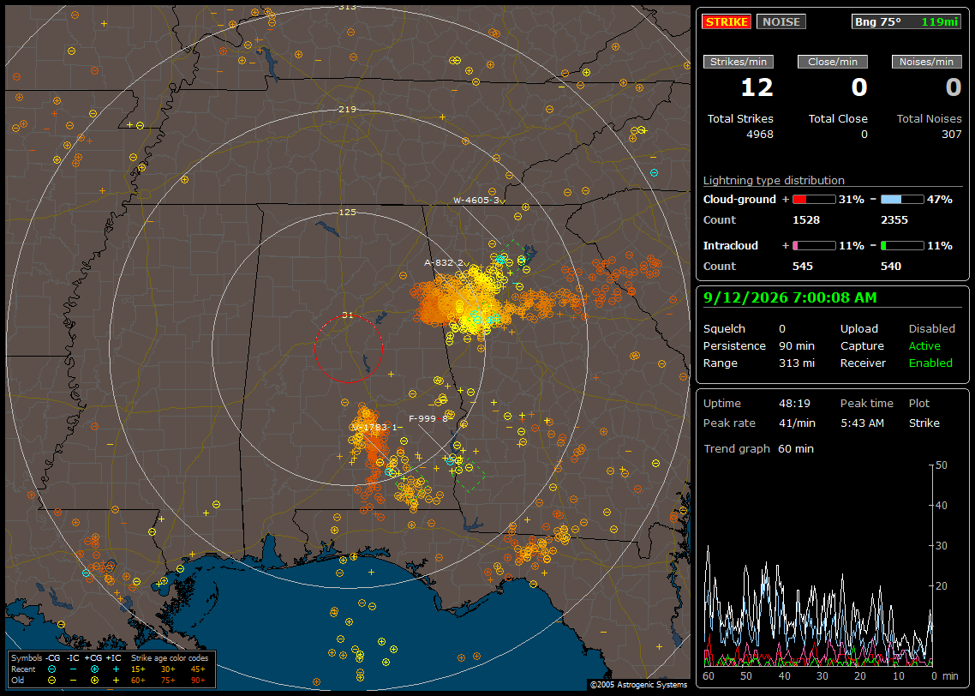Click the red STRIKE indicator
975x696 pixels.
727,21
